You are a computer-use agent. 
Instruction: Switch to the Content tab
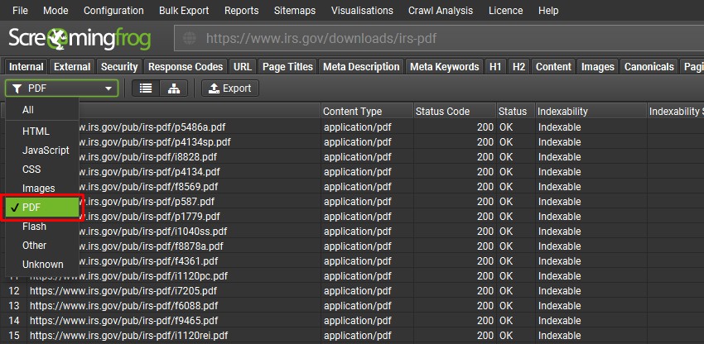[553, 67]
